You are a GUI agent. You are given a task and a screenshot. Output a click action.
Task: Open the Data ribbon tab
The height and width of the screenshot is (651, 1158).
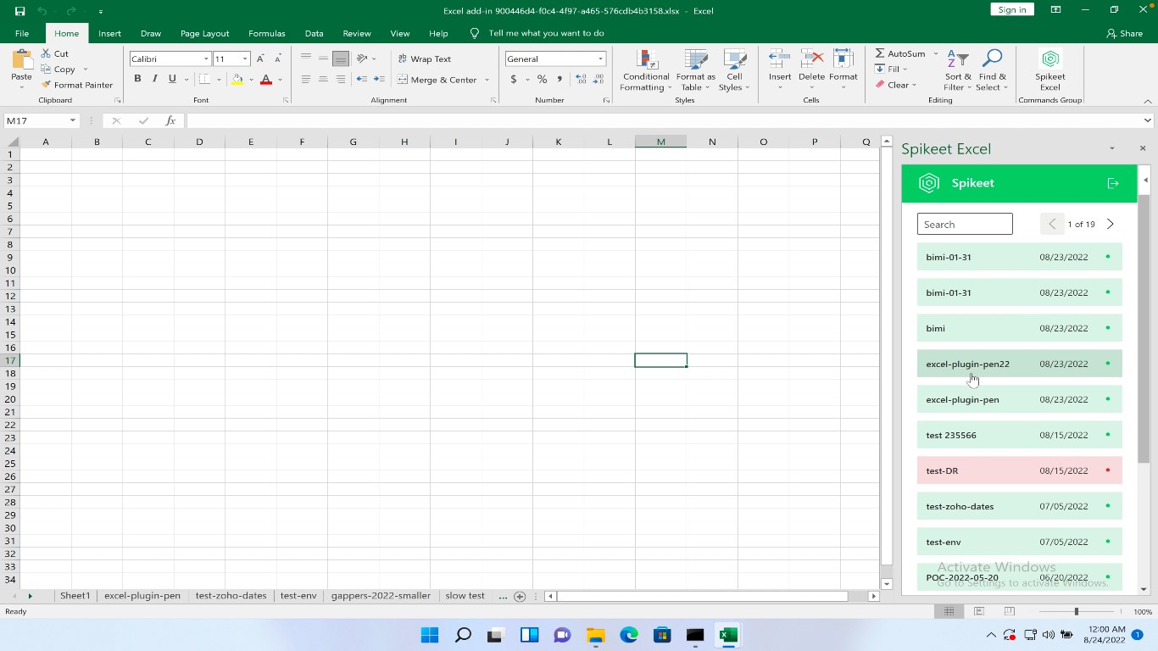coord(314,33)
